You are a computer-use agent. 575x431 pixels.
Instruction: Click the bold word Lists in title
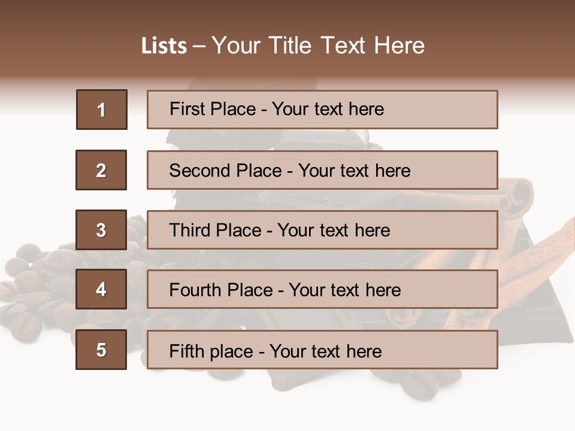click(164, 46)
